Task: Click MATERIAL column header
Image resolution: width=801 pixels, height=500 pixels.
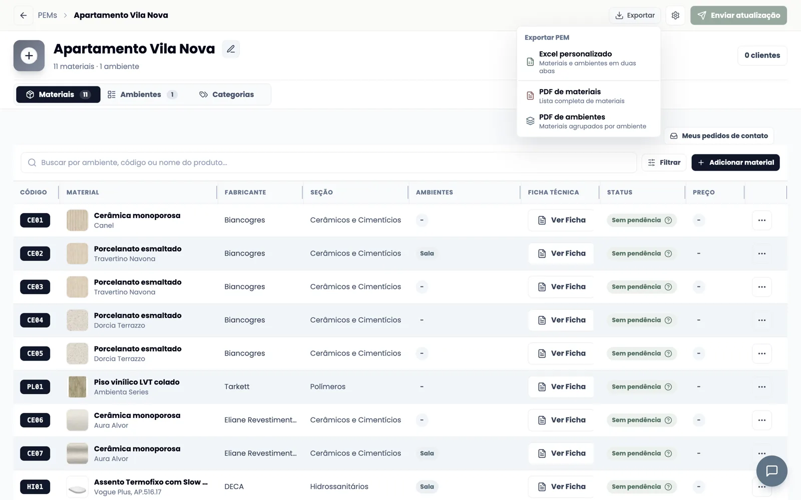Action: click(83, 192)
